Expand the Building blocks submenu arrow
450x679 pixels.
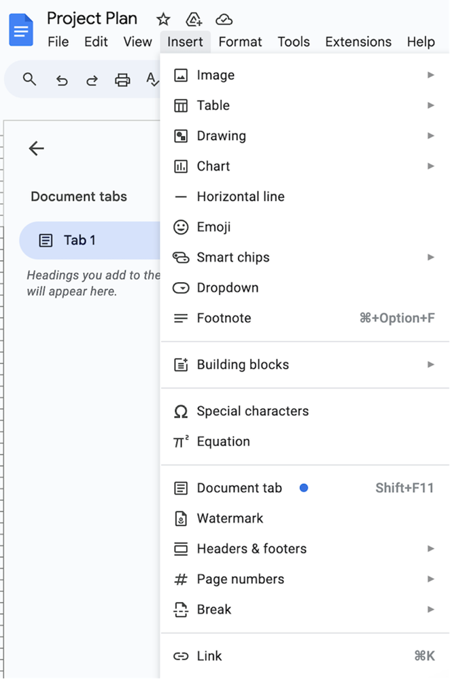pyautogui.click(x=430, y=364)
